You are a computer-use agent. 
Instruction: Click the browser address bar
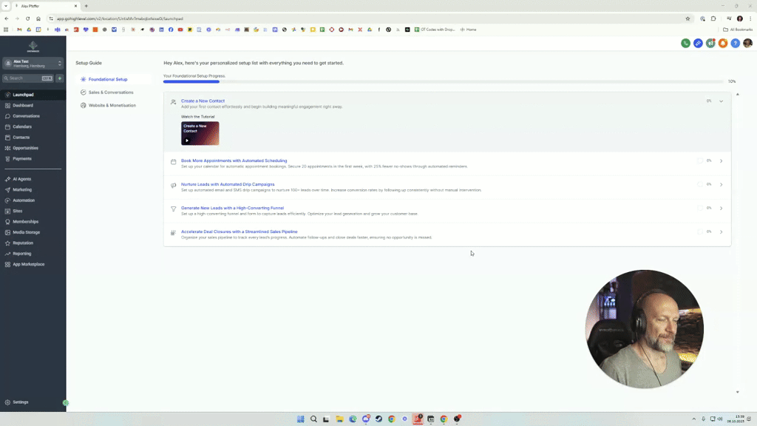(x=367, y=18)
